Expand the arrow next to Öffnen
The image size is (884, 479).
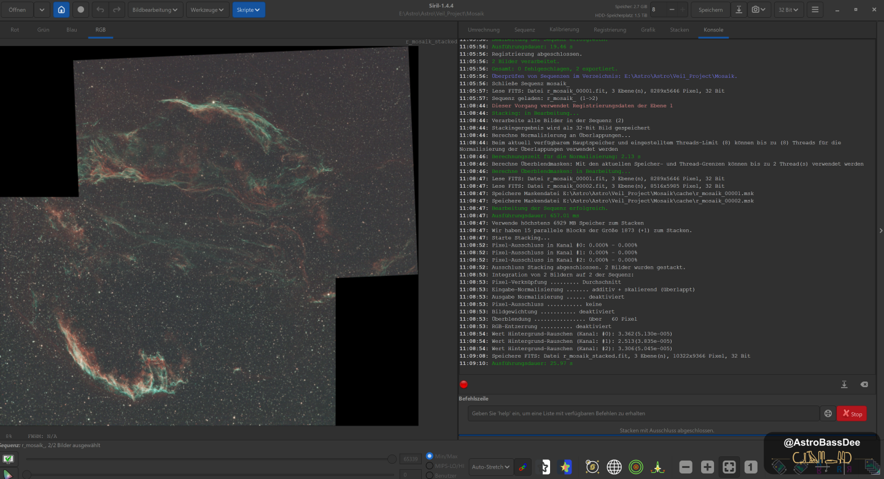(x=42, y=10)
